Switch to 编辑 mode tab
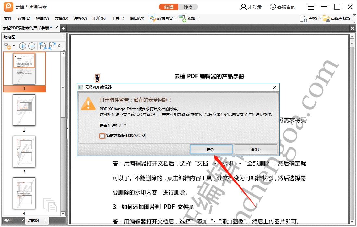Image resolution: width=357 pixels, height=227 pixels. coord(168,7)
